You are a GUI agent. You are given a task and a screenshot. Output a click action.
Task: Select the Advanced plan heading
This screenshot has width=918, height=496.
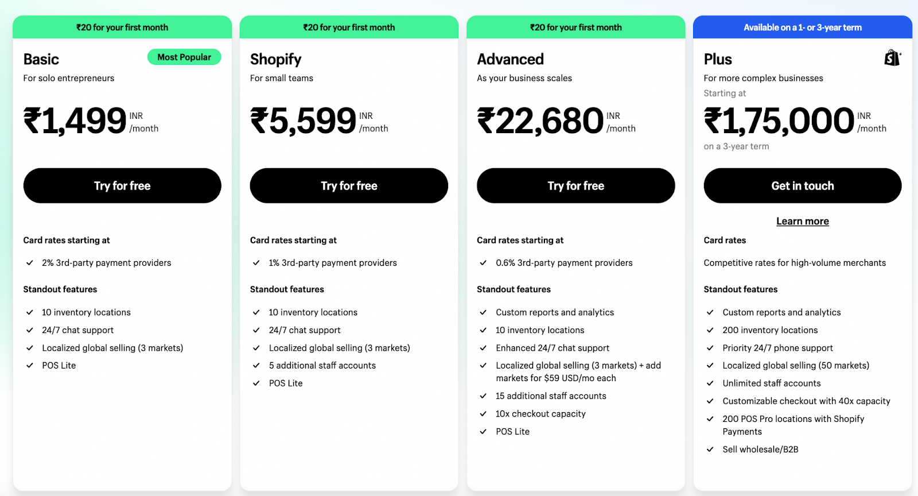(x=511, y=59)
